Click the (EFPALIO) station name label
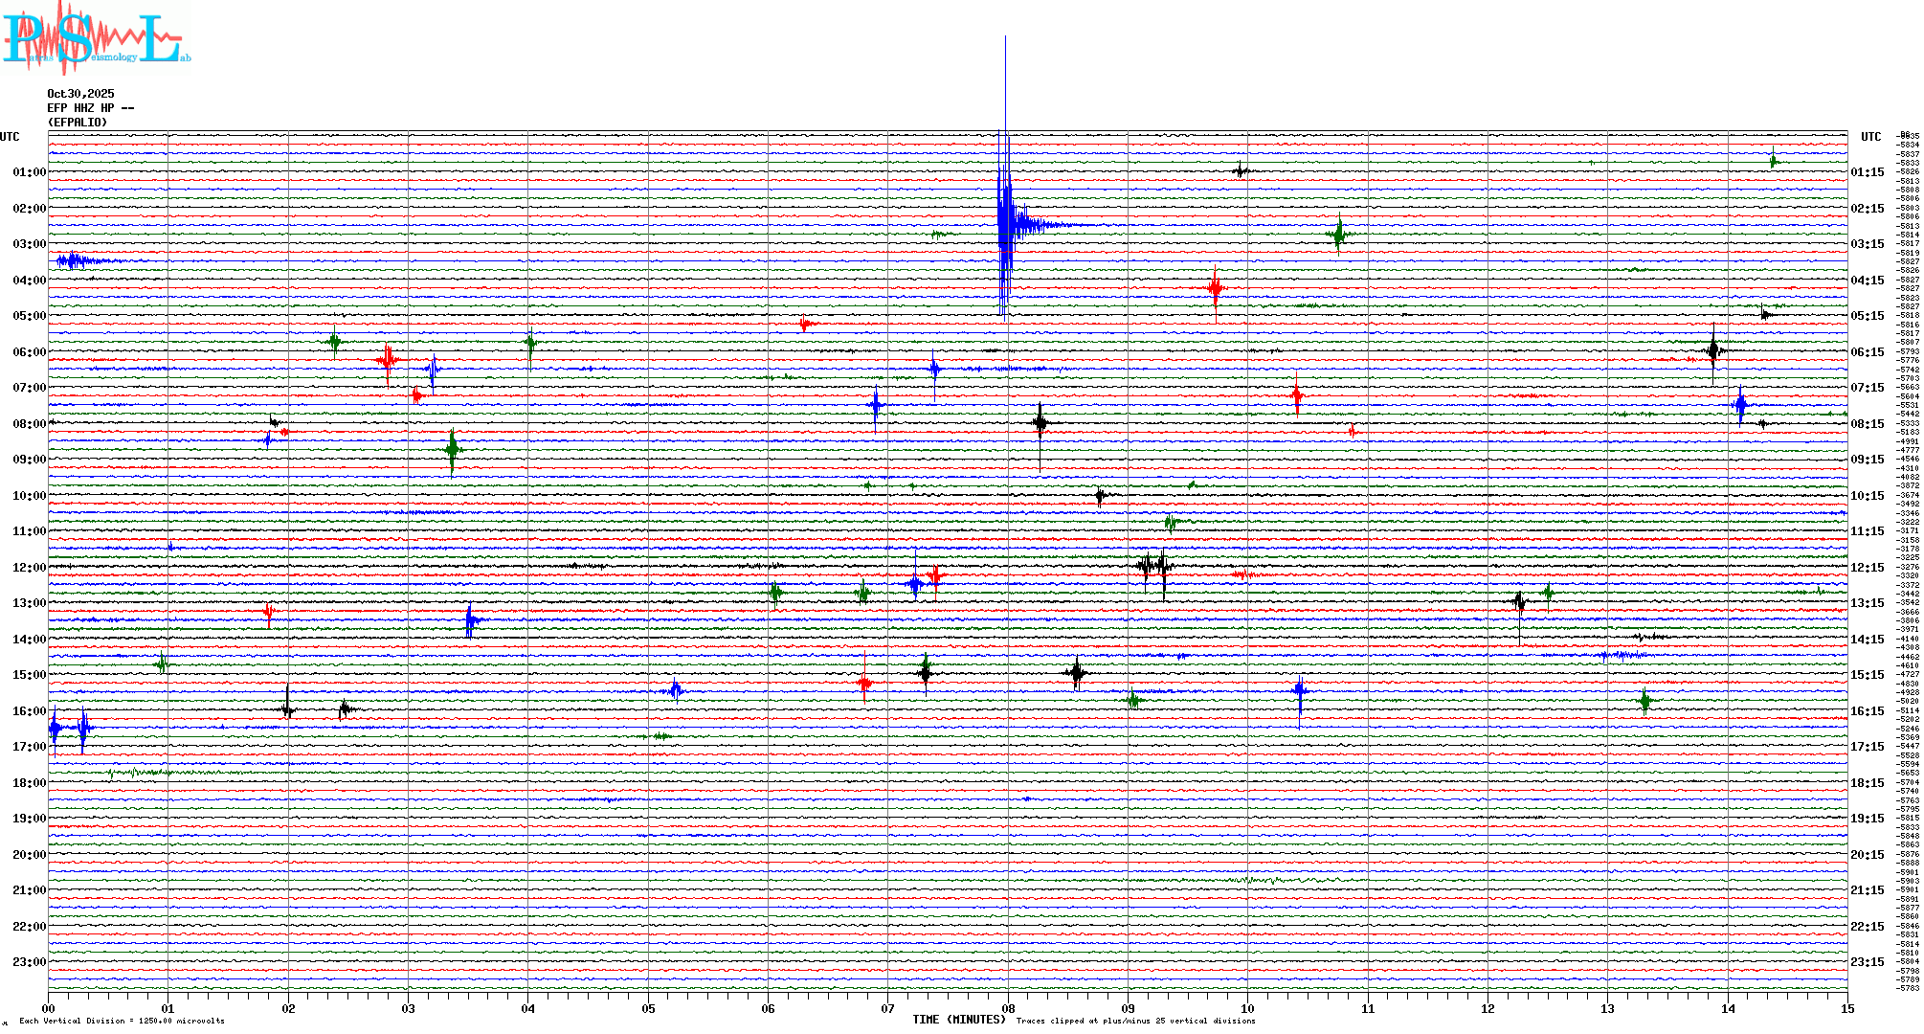1924x1034 pixels. (x=78, y=123)
